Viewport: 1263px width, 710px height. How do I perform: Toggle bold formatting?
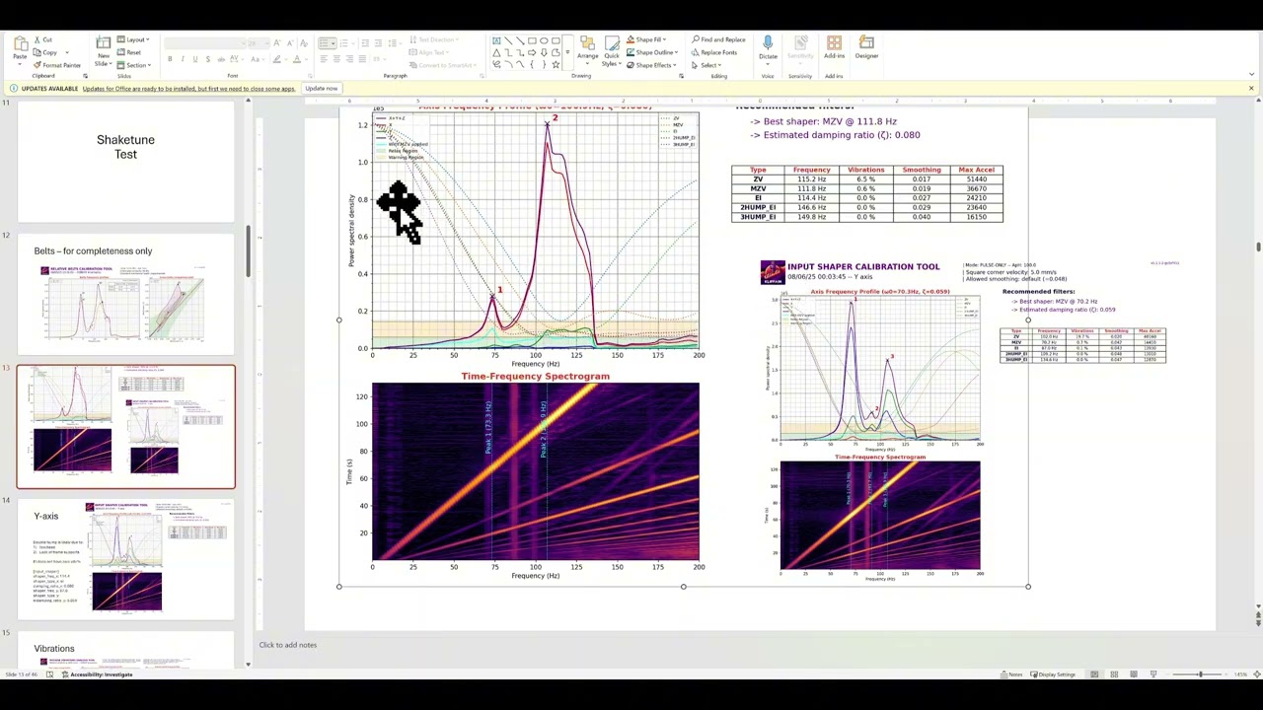click(x=170, y=59)
